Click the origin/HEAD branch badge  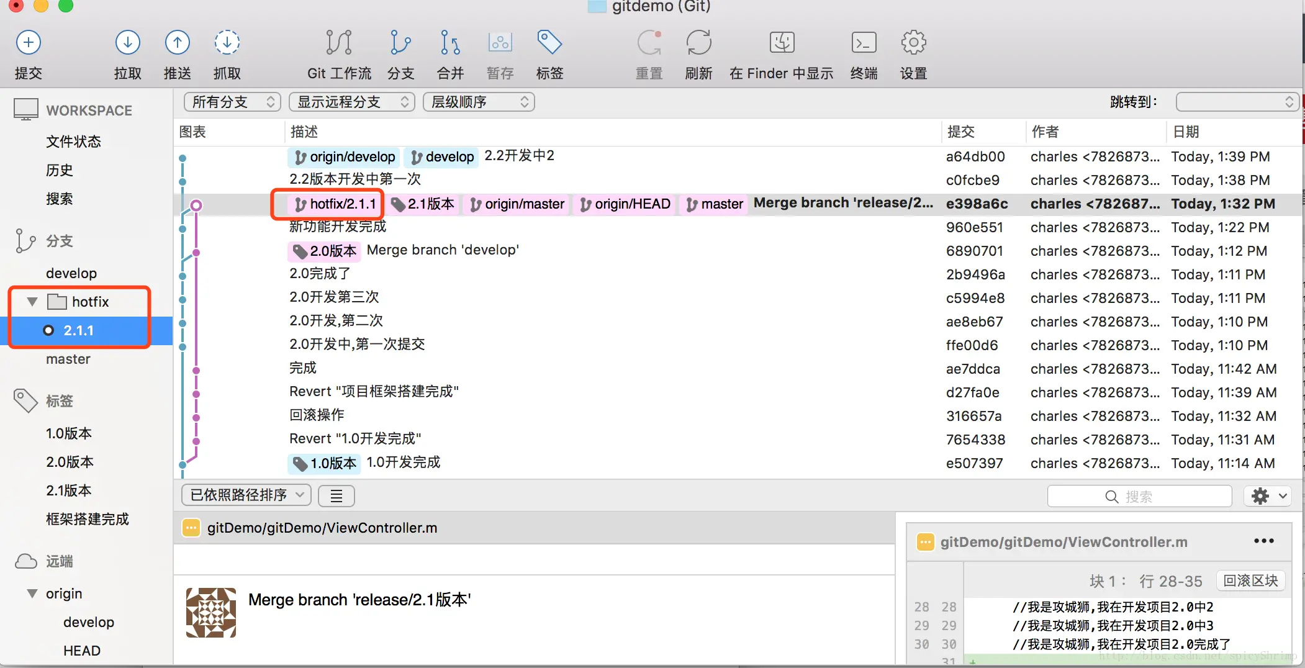(625, 204)
